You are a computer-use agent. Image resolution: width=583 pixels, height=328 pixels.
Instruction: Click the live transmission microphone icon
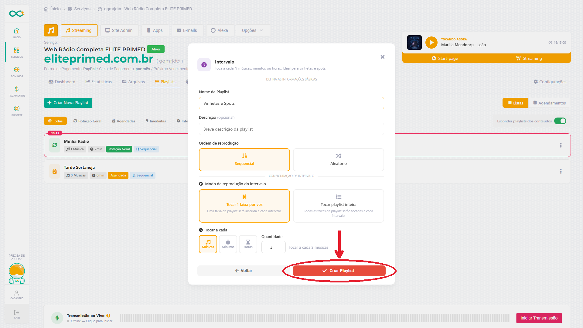click(x=57, y=318)
